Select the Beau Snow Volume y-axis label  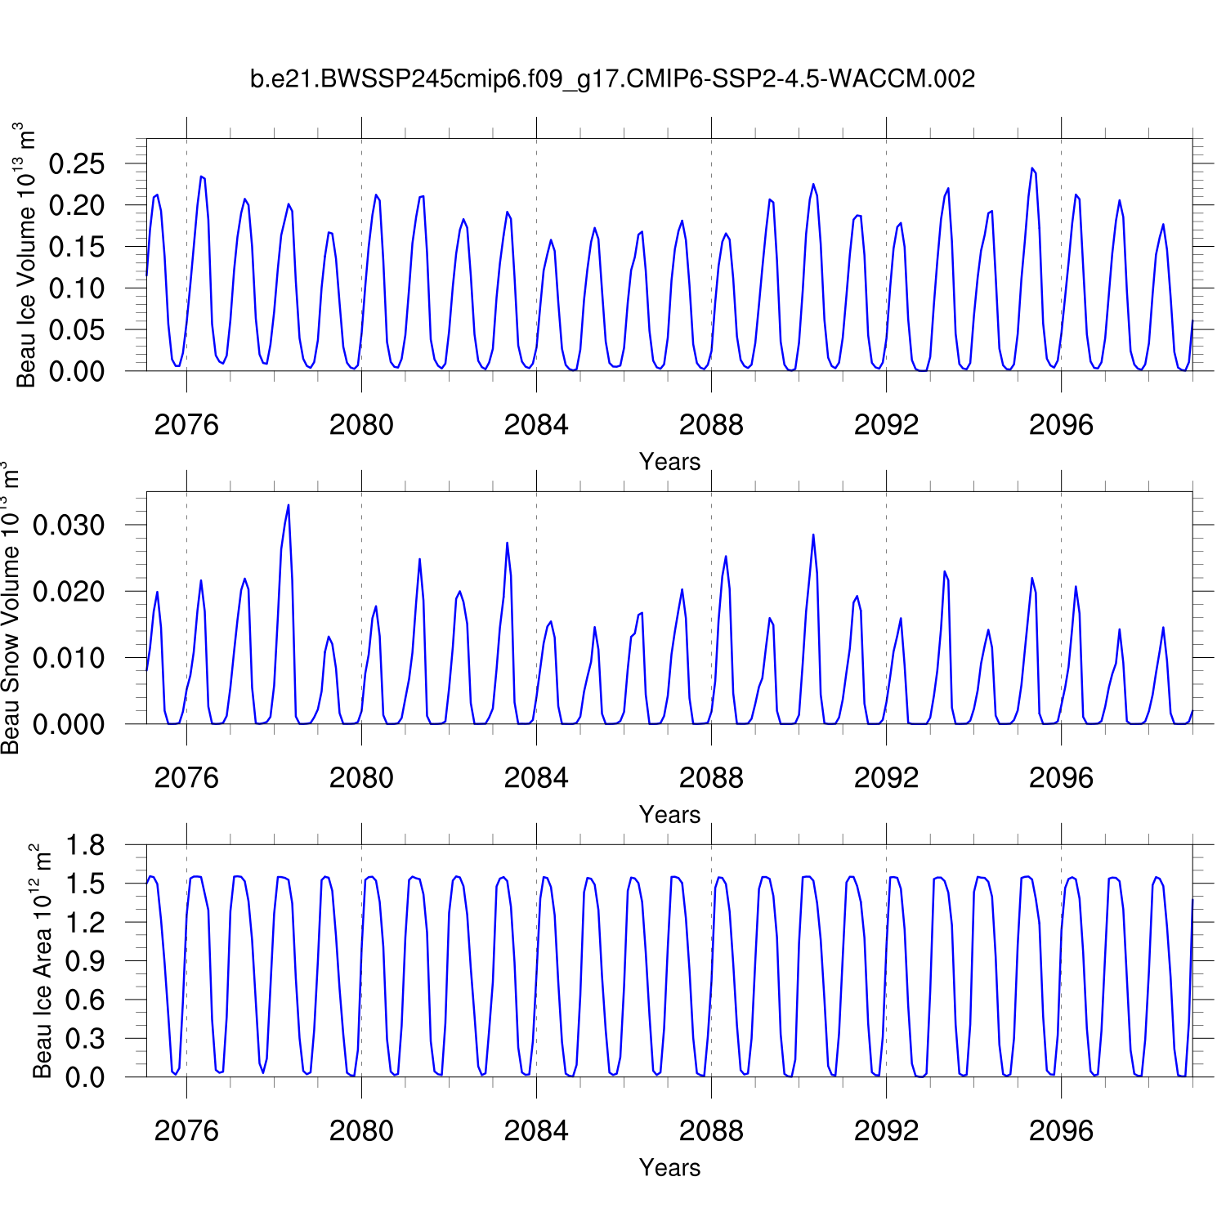[x=10, y=608]
